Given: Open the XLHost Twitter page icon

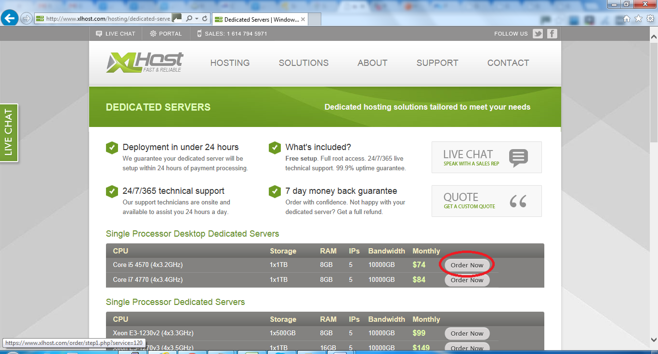Looking at the screenshot, I should [x=538, y=34].
